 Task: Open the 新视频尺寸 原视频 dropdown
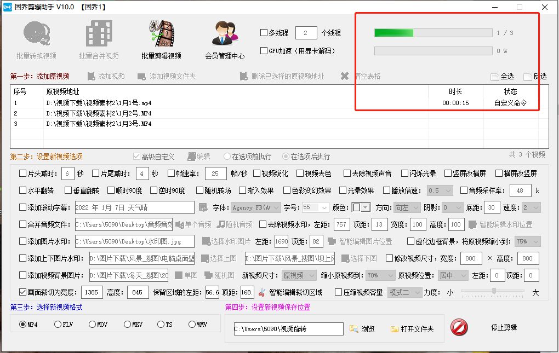tap(299, 275)
